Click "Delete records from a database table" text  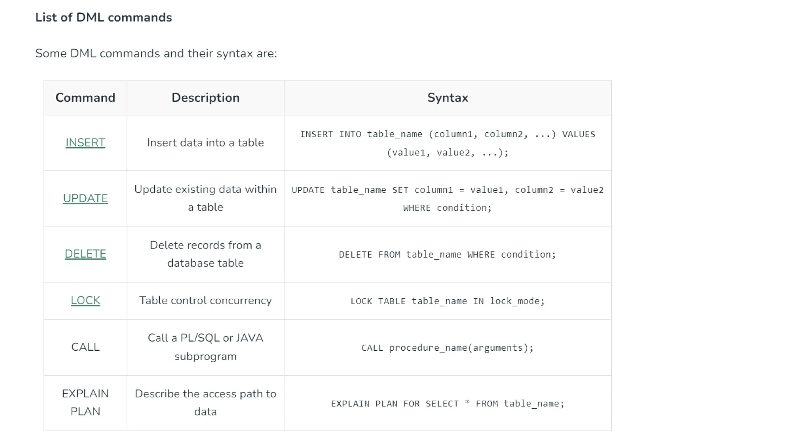[205, 254]
